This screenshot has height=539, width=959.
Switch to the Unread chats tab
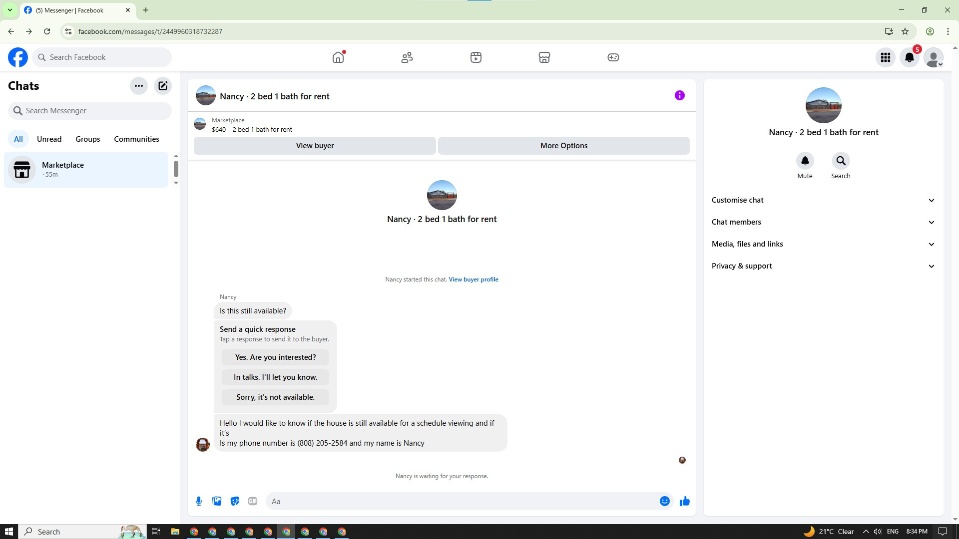pos(49,139)
